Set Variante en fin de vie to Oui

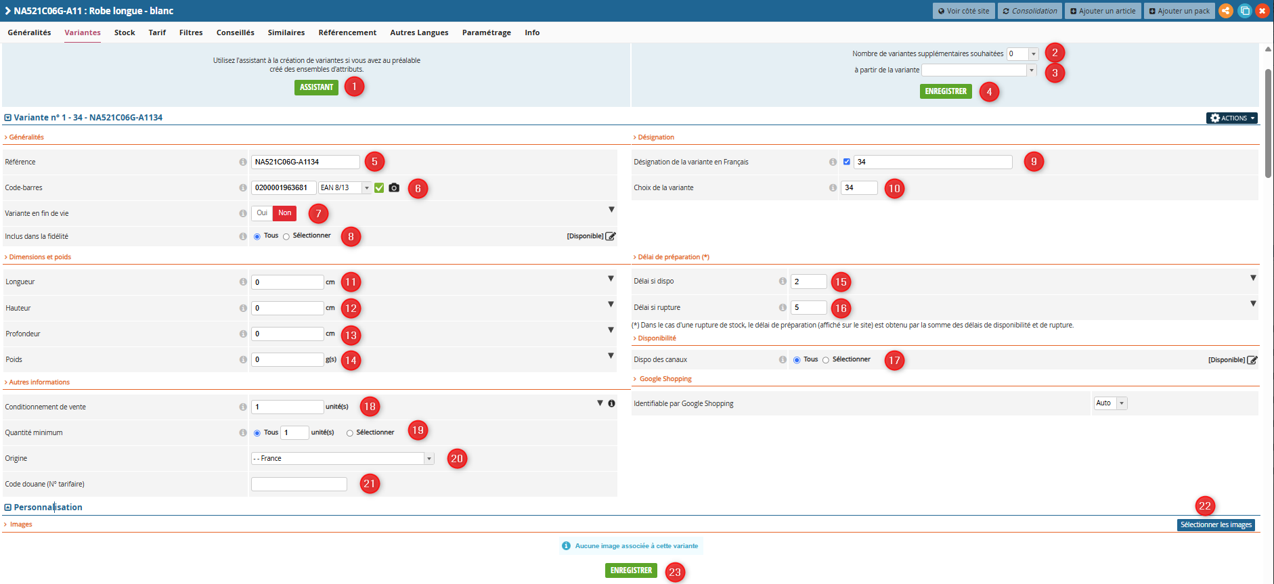pyautogui.click(x=262, y=213)
